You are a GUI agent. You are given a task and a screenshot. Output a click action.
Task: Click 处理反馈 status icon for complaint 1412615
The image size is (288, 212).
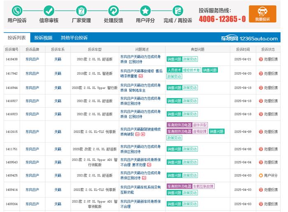click(x=261, y=132)
